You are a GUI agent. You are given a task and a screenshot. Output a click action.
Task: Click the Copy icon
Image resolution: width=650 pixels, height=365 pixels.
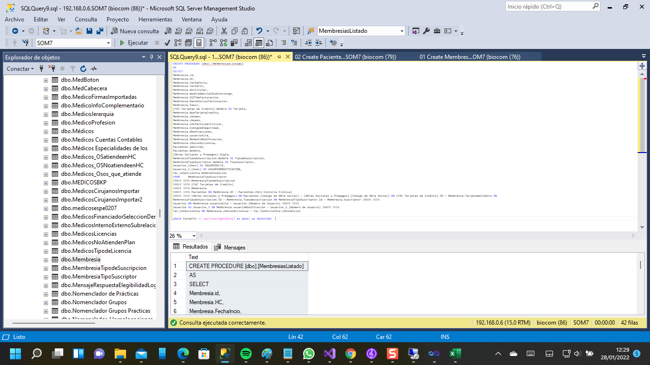click(235, 31)
